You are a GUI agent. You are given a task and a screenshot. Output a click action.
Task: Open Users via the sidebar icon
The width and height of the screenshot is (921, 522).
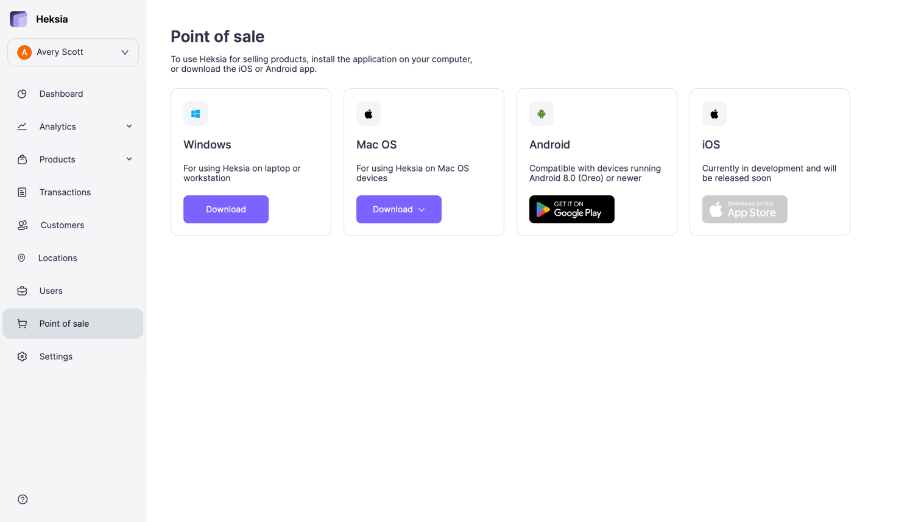tap(22, 290)
